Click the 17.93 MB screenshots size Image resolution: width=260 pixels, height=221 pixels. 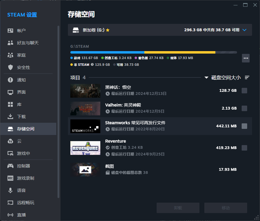228,170
